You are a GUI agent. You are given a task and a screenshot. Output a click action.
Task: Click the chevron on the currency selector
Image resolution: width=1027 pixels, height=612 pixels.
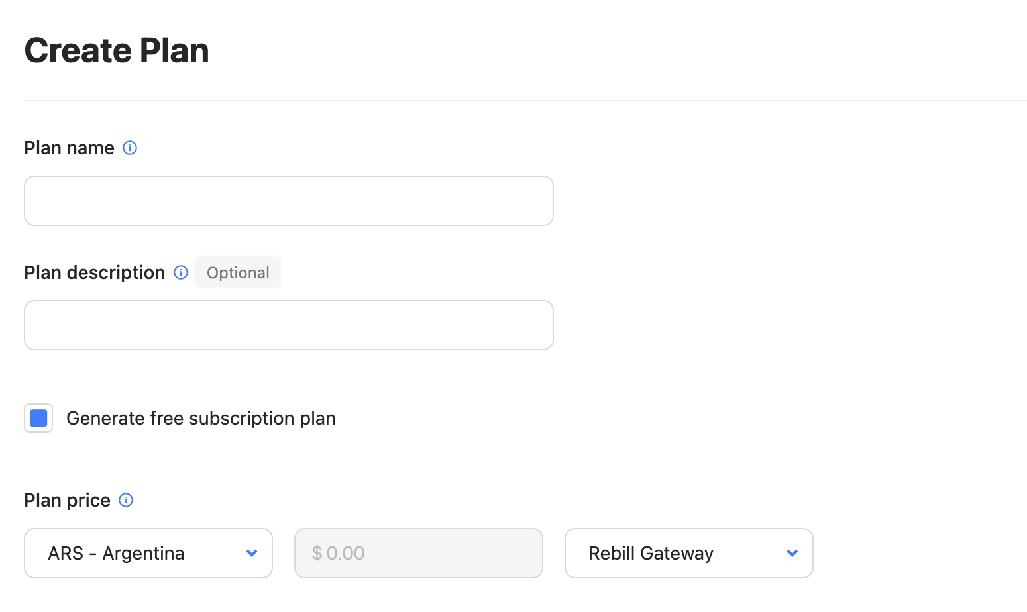252,553
